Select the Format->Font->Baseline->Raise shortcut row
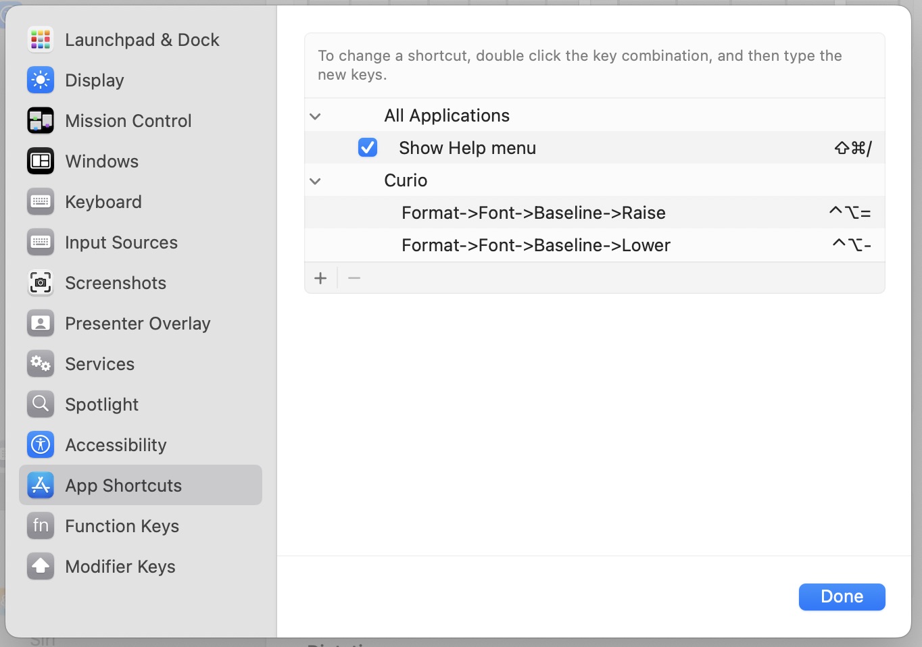The width and height of the screenshot is (922, 647). [533, 213]
